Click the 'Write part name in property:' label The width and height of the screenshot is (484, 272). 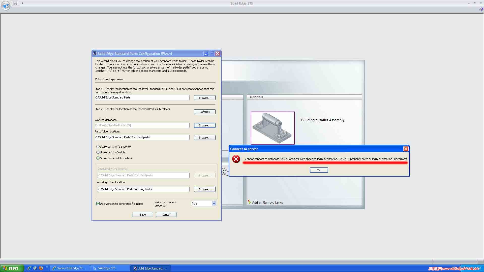[166, 204]
